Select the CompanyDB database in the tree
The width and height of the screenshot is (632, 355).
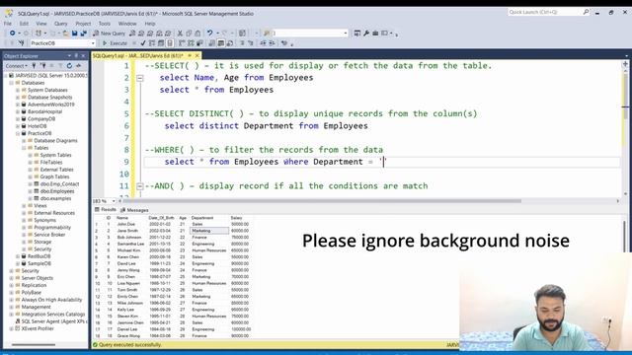click(x=41, y=118)
